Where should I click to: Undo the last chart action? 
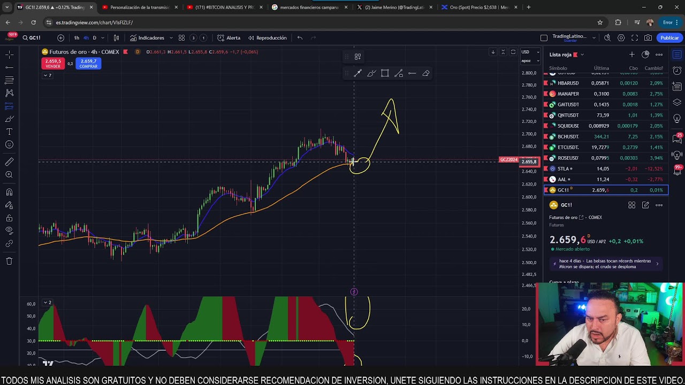coord(300,38)
